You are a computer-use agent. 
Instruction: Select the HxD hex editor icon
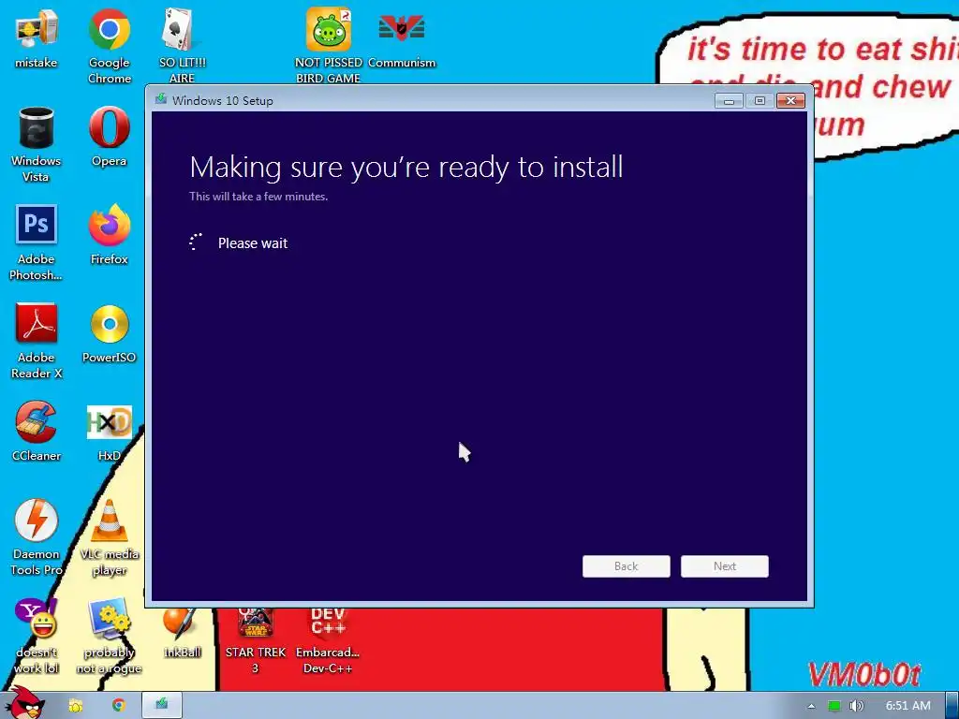pos(109,431)
